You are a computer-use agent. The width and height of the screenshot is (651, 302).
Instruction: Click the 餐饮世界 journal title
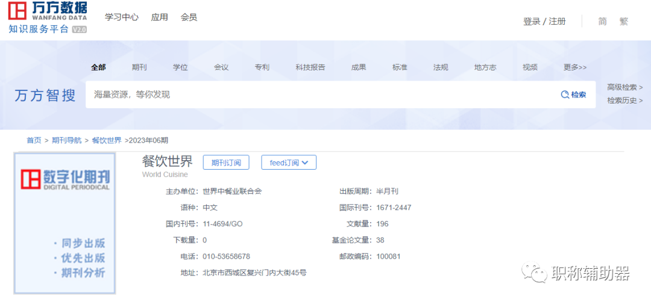[168, 162]
